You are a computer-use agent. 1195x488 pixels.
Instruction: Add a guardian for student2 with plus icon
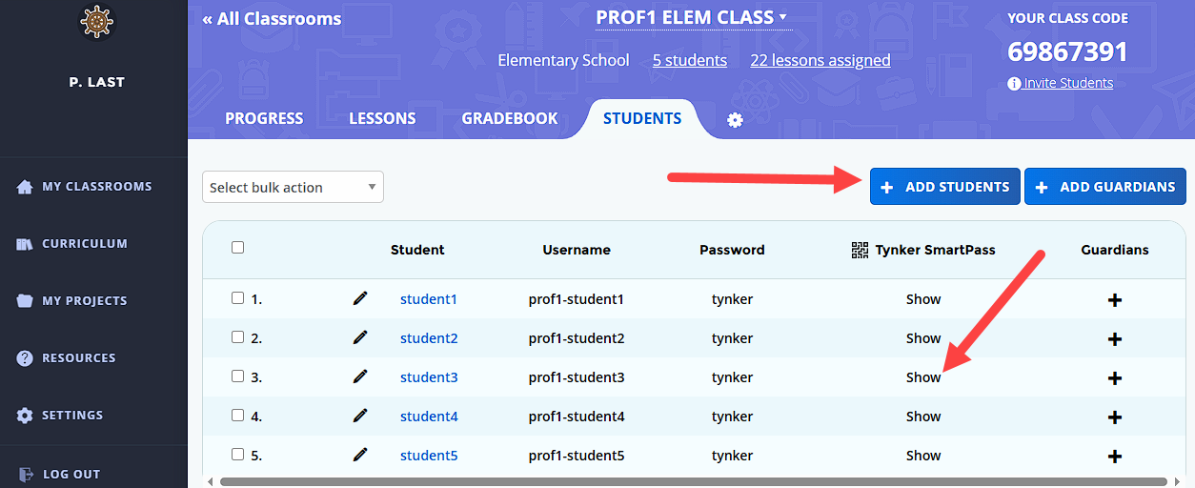coord(1114,339)
